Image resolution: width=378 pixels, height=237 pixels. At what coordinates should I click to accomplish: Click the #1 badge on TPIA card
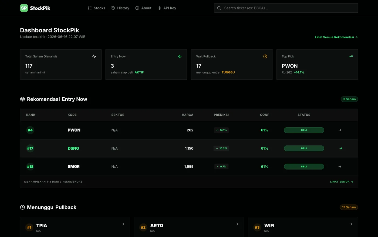pos(29,227)
